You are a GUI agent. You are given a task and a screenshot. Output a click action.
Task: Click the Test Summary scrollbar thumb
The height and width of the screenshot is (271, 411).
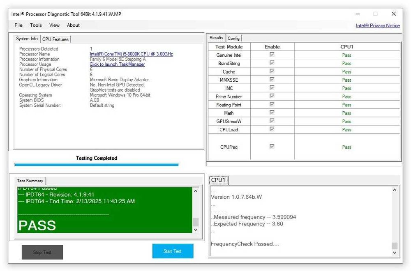point(196,222)
